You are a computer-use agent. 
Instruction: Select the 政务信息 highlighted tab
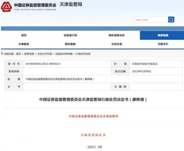pyautogui.click(x=162, y=35)
